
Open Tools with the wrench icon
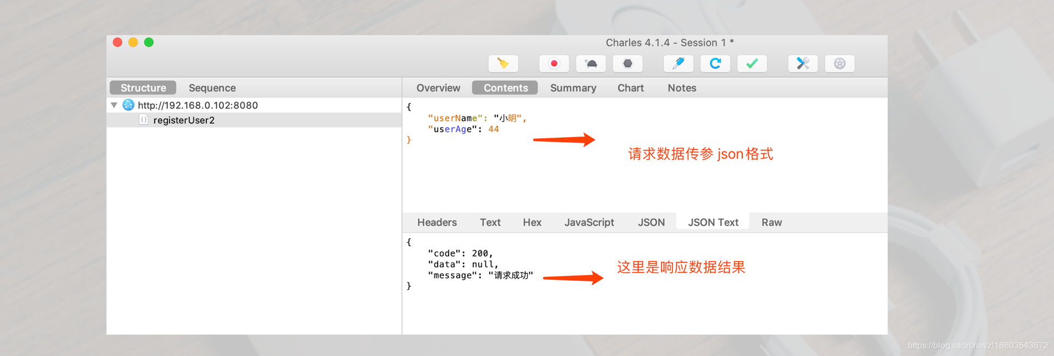click(x=803, y=64)
